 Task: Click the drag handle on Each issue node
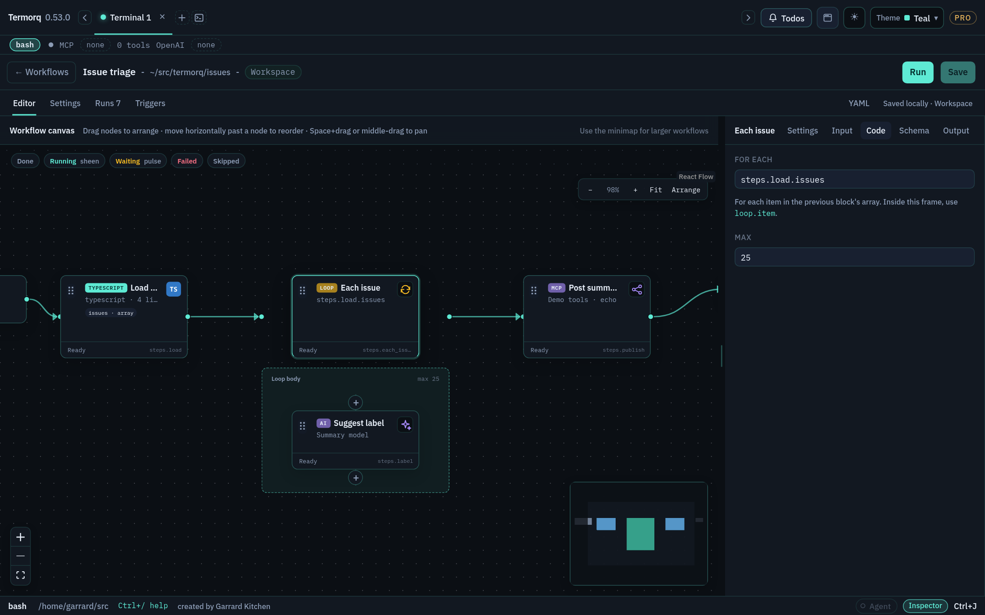[302, 290]
